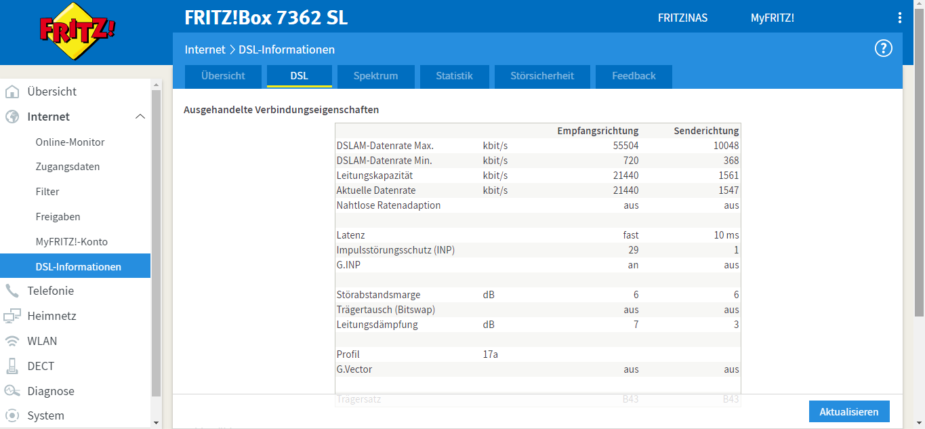Open Diagnose menu in sidebar
This screenshot has height=429, width=925.
coord(51,391)
